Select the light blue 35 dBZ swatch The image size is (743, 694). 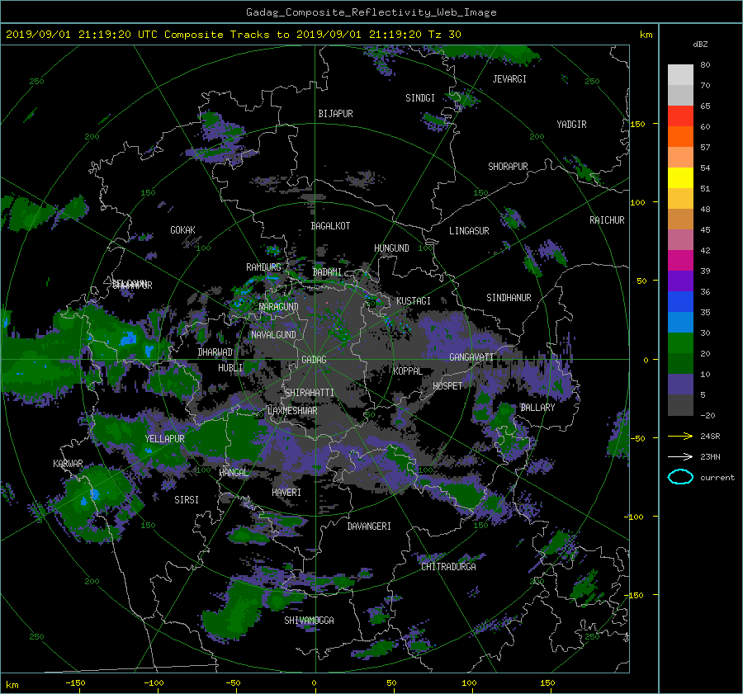(x=680, y=322)
